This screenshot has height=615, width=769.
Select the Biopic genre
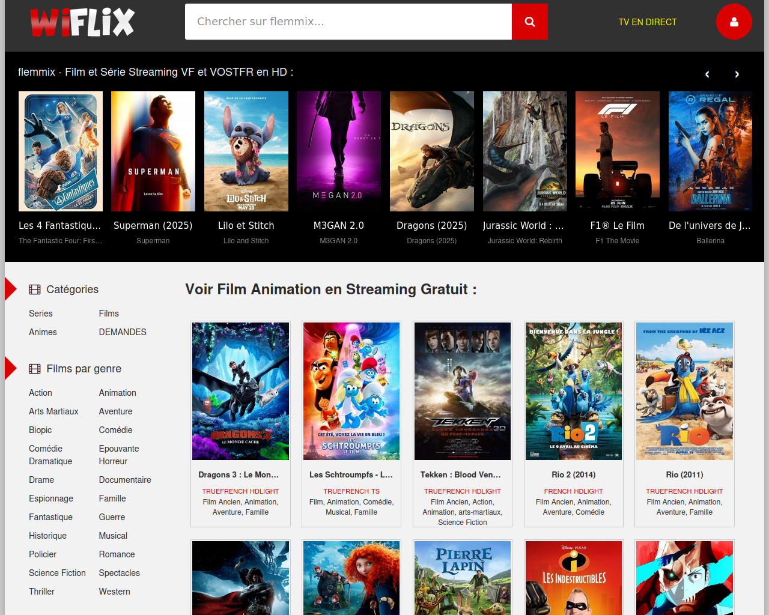(40, 430)
